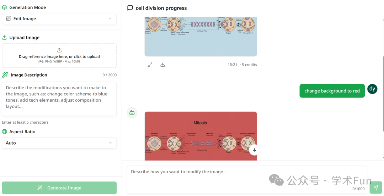The height and width of the screenshot is (196, 384).
Task: Click the magic wand Image Description icon
Action: coord(5,75)
